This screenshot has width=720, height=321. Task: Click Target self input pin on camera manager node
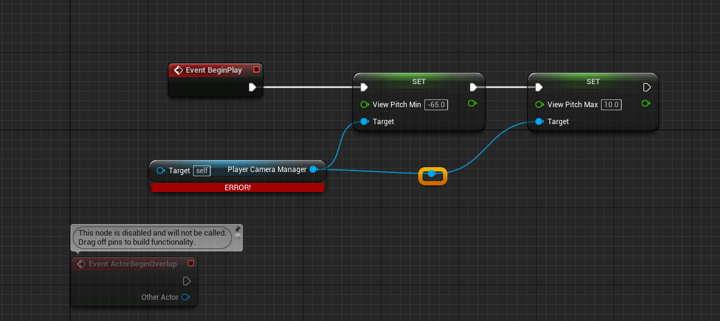tap(161, 171)
